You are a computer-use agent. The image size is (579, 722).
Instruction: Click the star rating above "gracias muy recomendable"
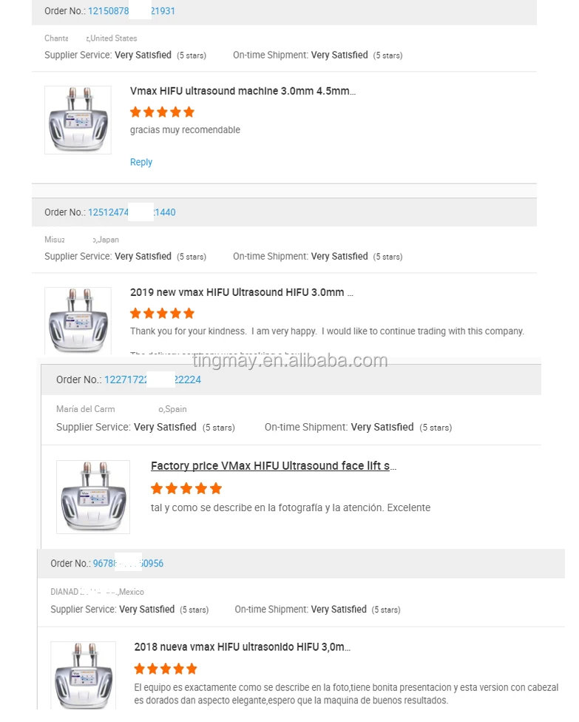coord(162,112)
